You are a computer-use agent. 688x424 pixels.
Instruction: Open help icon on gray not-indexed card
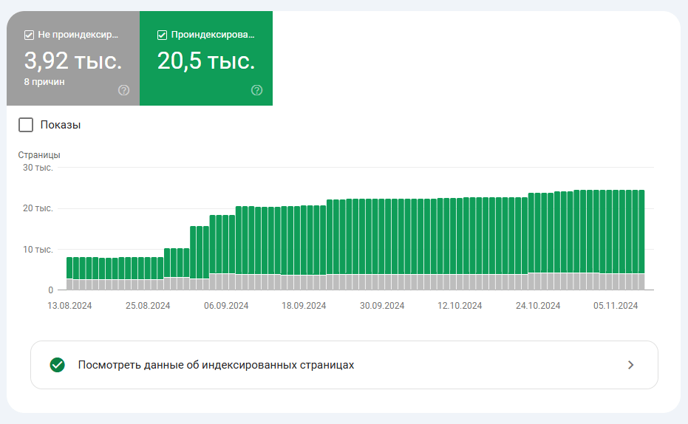click(123, 90)
